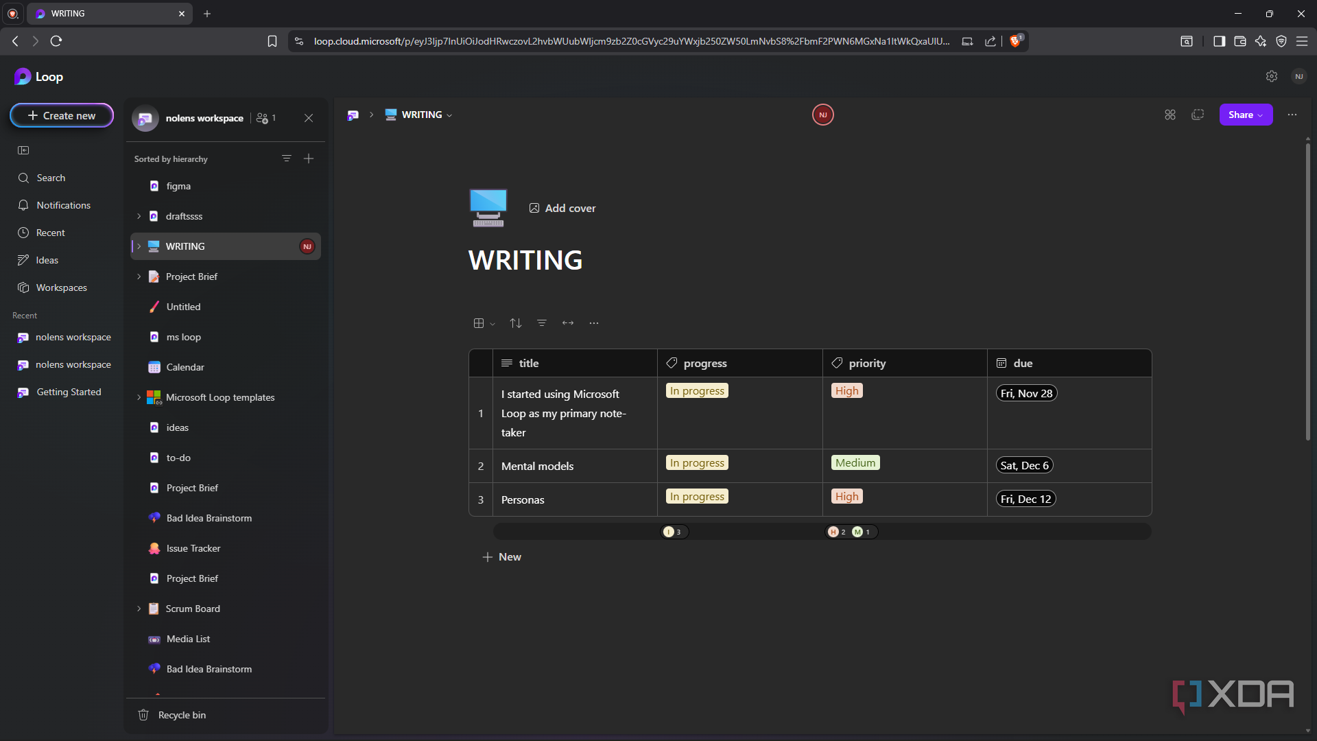Click the Fri, Nov 28 due date
1317x741 pixels.
tap(1026, 393)
